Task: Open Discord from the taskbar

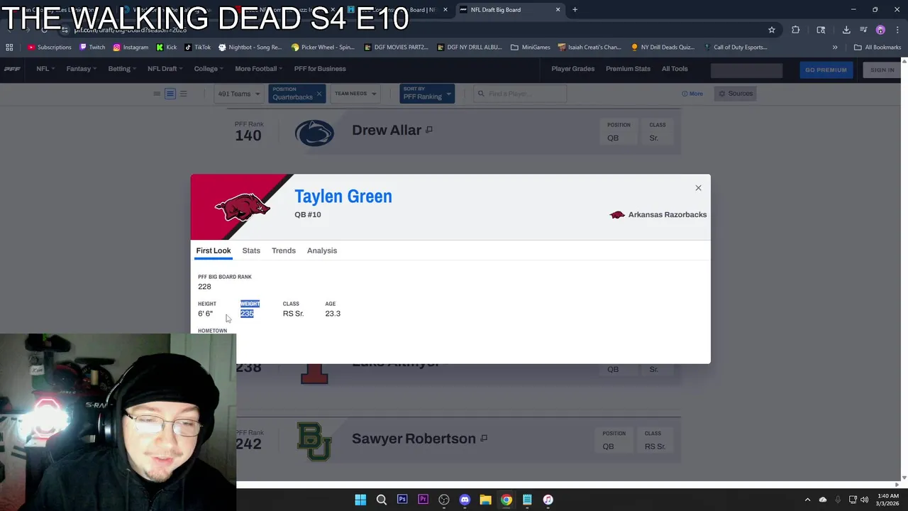Action: coord(465,500)
